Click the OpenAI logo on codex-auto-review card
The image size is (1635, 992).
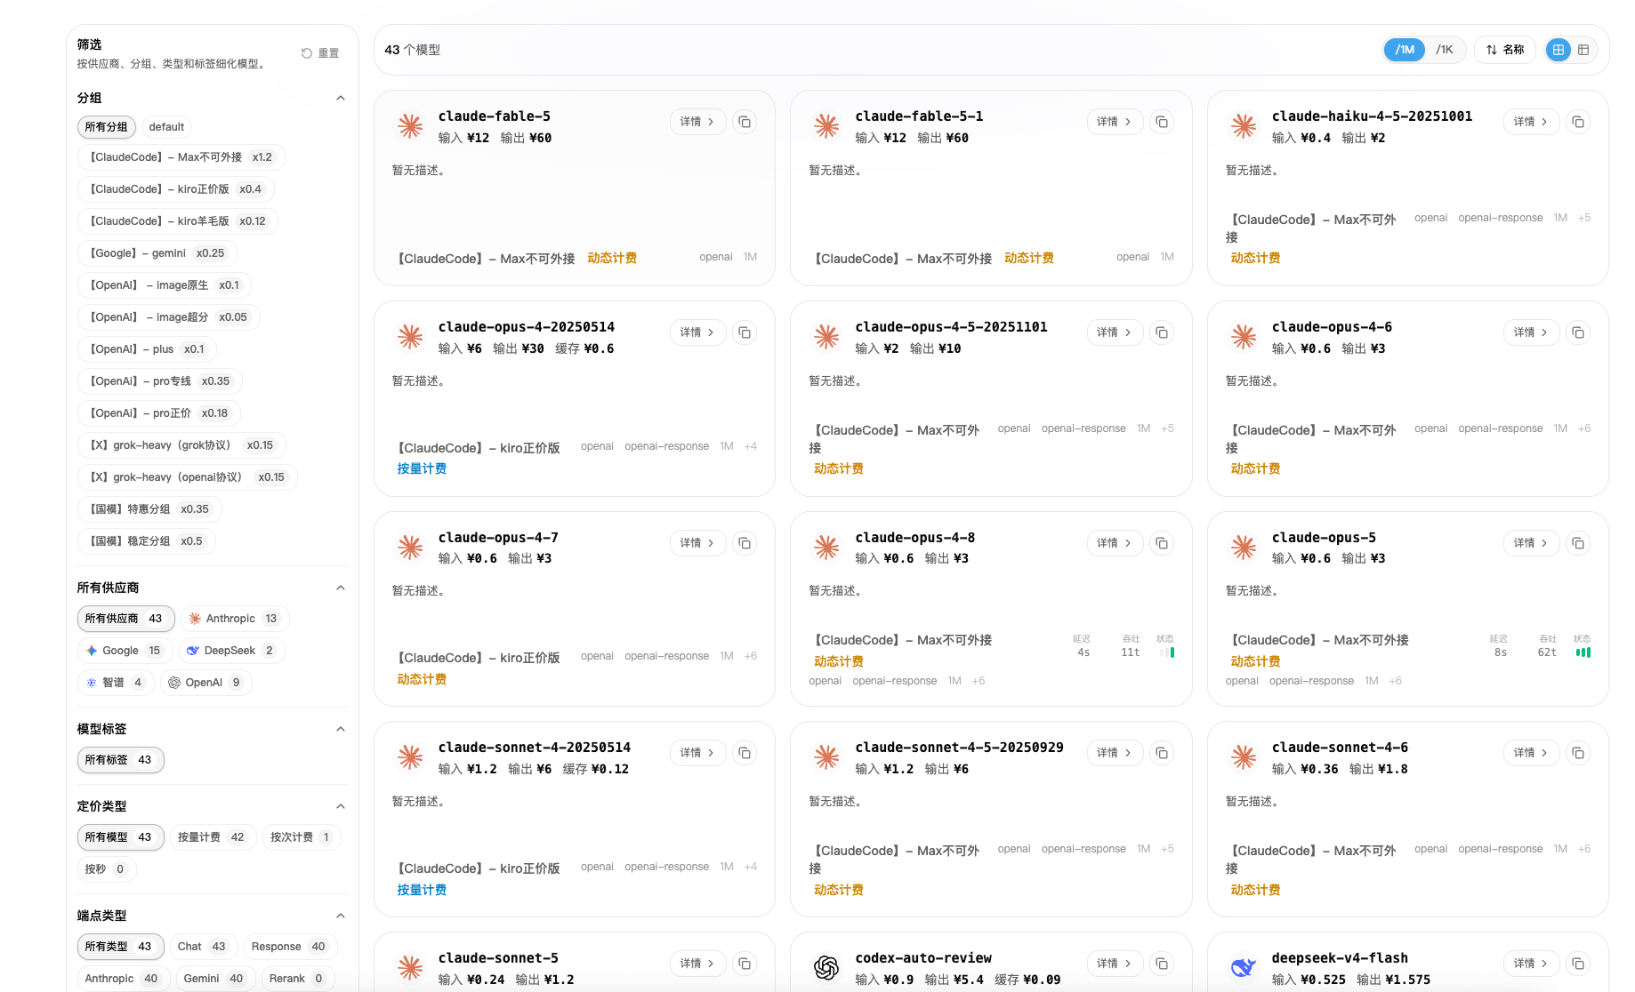point(826,968)
